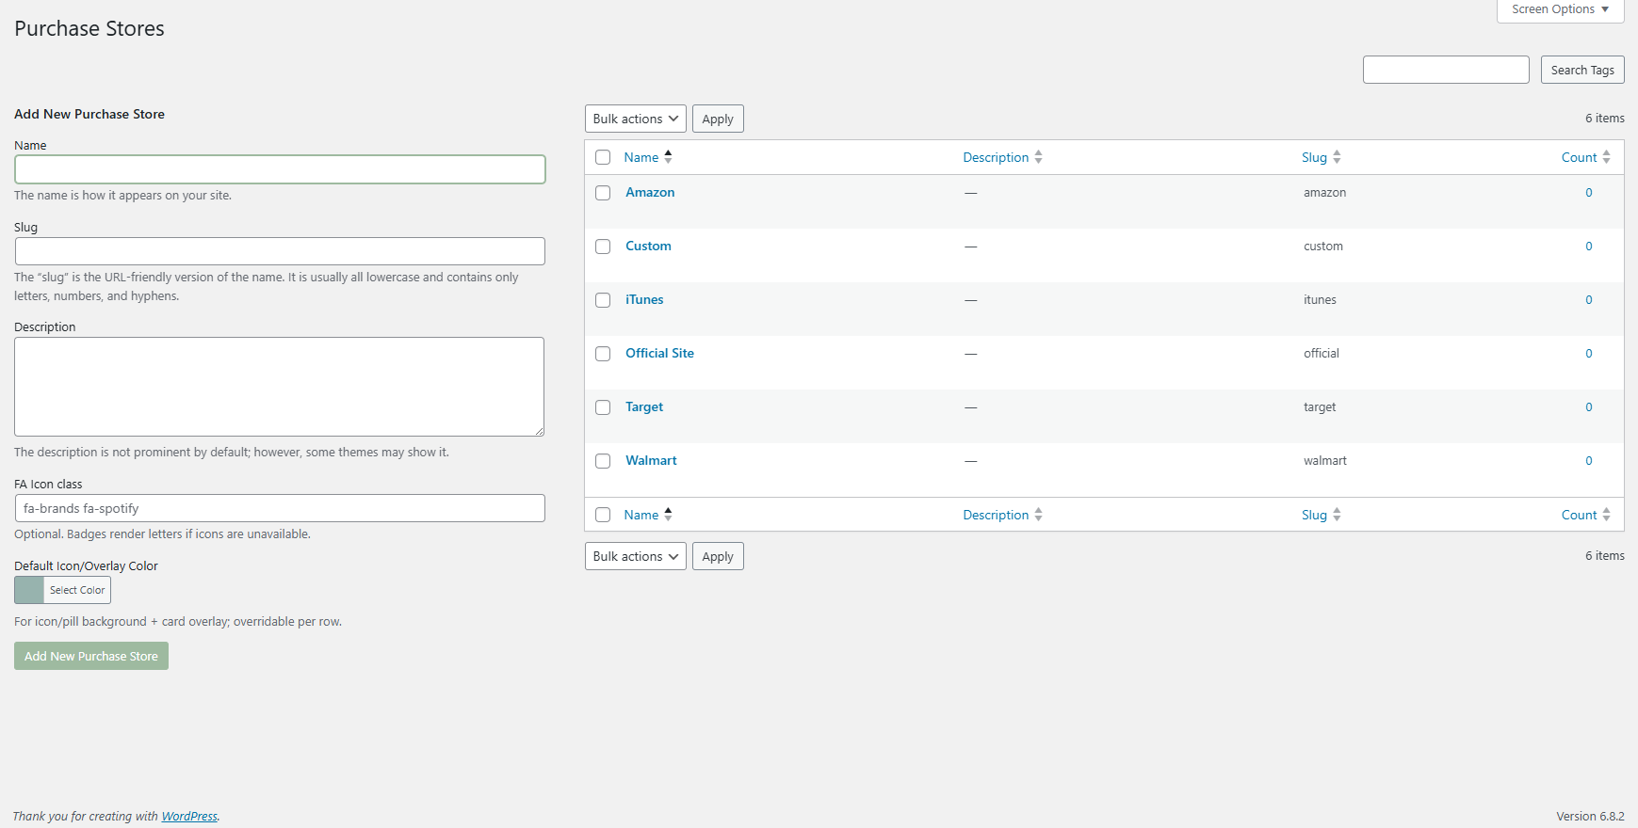Screen dimensions: 1638x828
Task: Open the WordPress footer link
Action: tap(189, 816)
